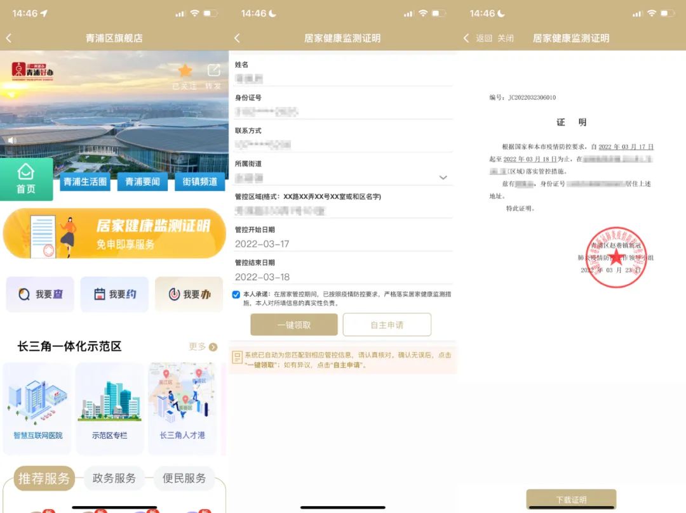Screen dimensions: 686x513
Task: Select the 管控开始日期 date field
Action: pyautogui.click(x=343, y=244)
